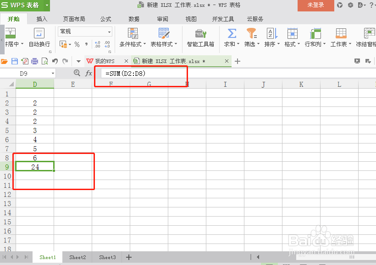Click the undo arrow icon

54,61
